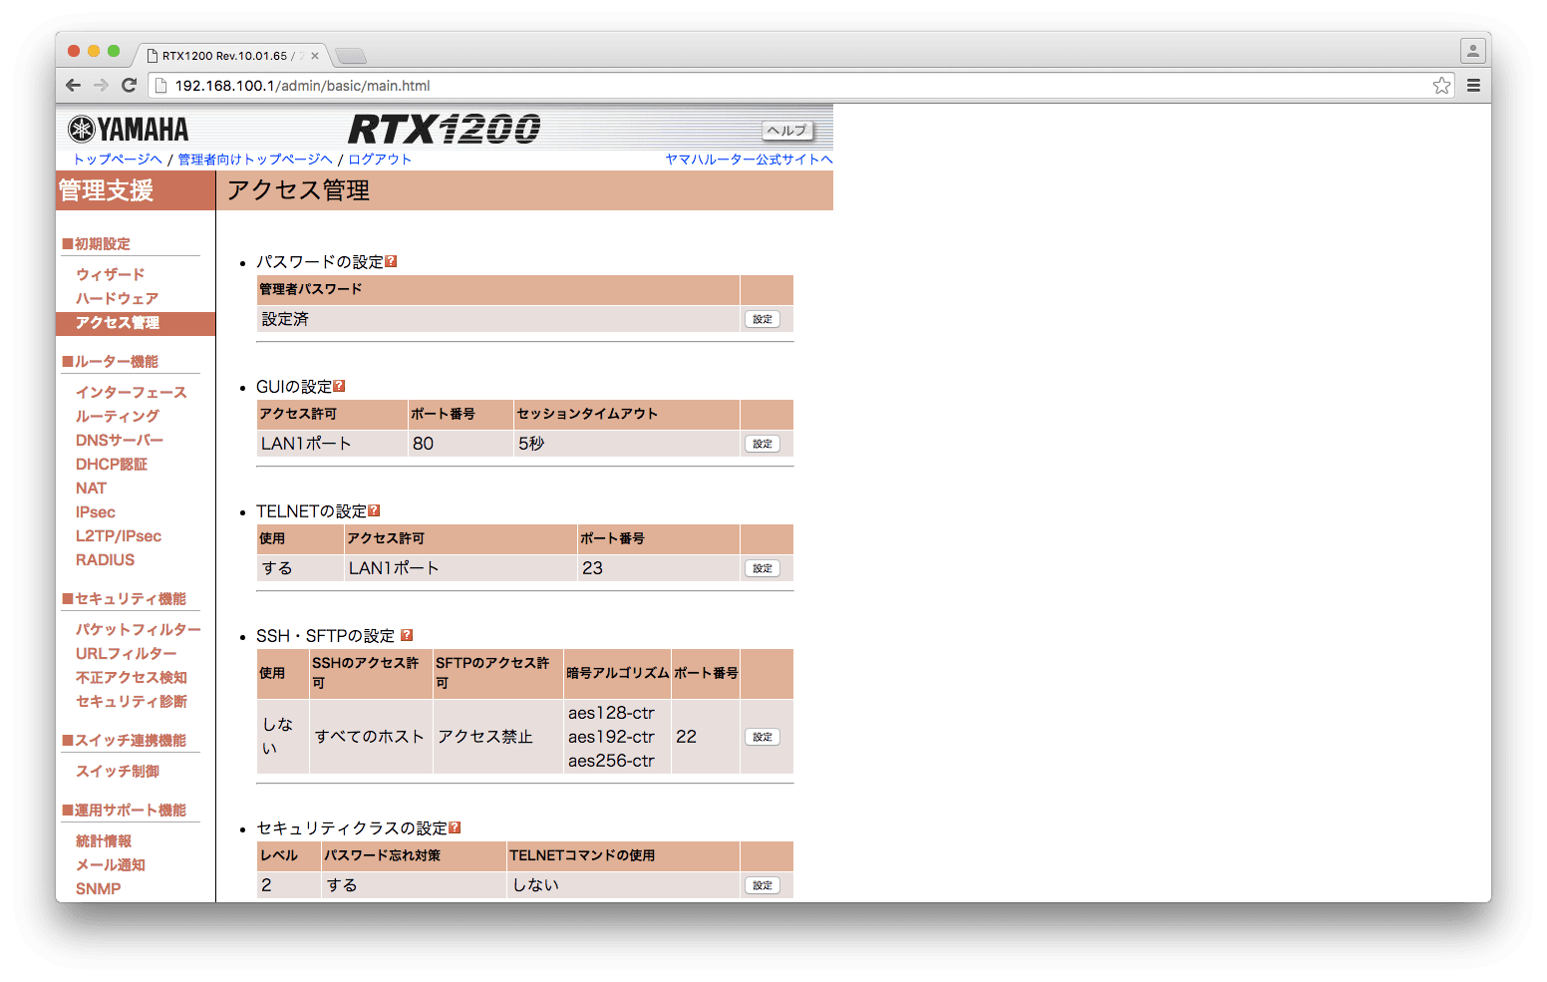Screen dimensions: 1547x982
Task: Click the すべてのホスト SSH access cell
Action: (x=370, y=737)
